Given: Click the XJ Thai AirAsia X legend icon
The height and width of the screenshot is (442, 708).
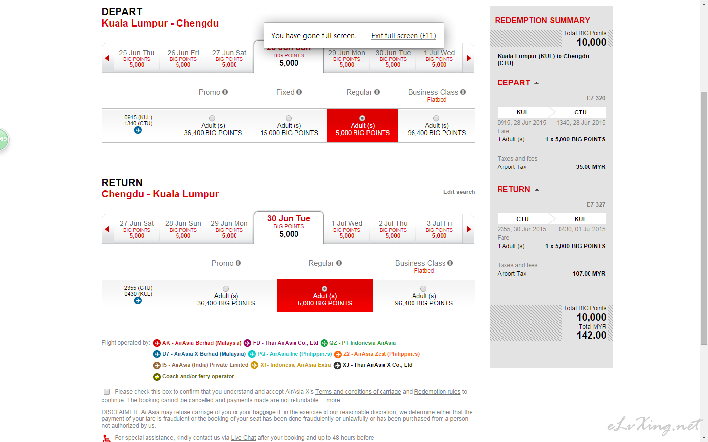Looking at the screenshot, I should [337, 365].
